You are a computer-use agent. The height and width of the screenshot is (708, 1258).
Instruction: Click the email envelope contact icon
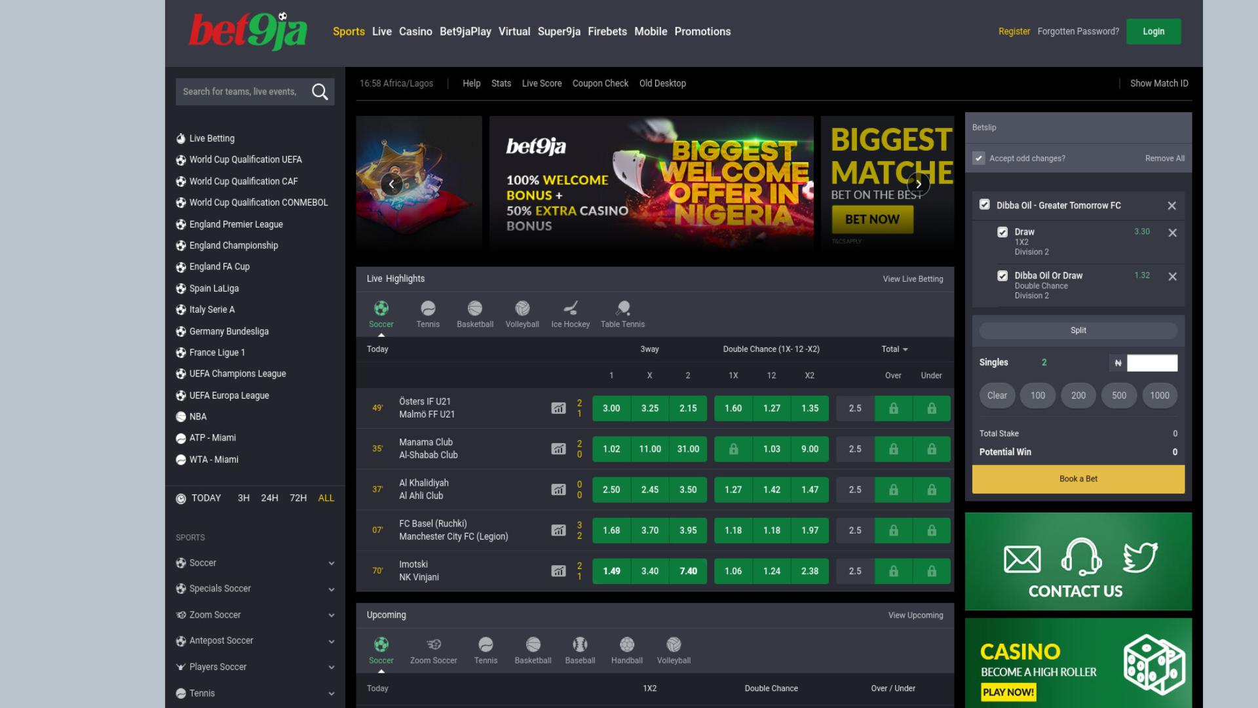point(1022,559)
